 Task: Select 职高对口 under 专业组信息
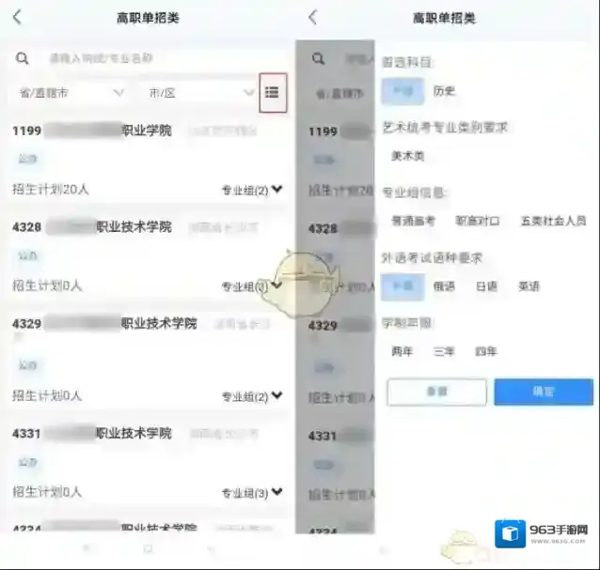click(x=477, y=221)
